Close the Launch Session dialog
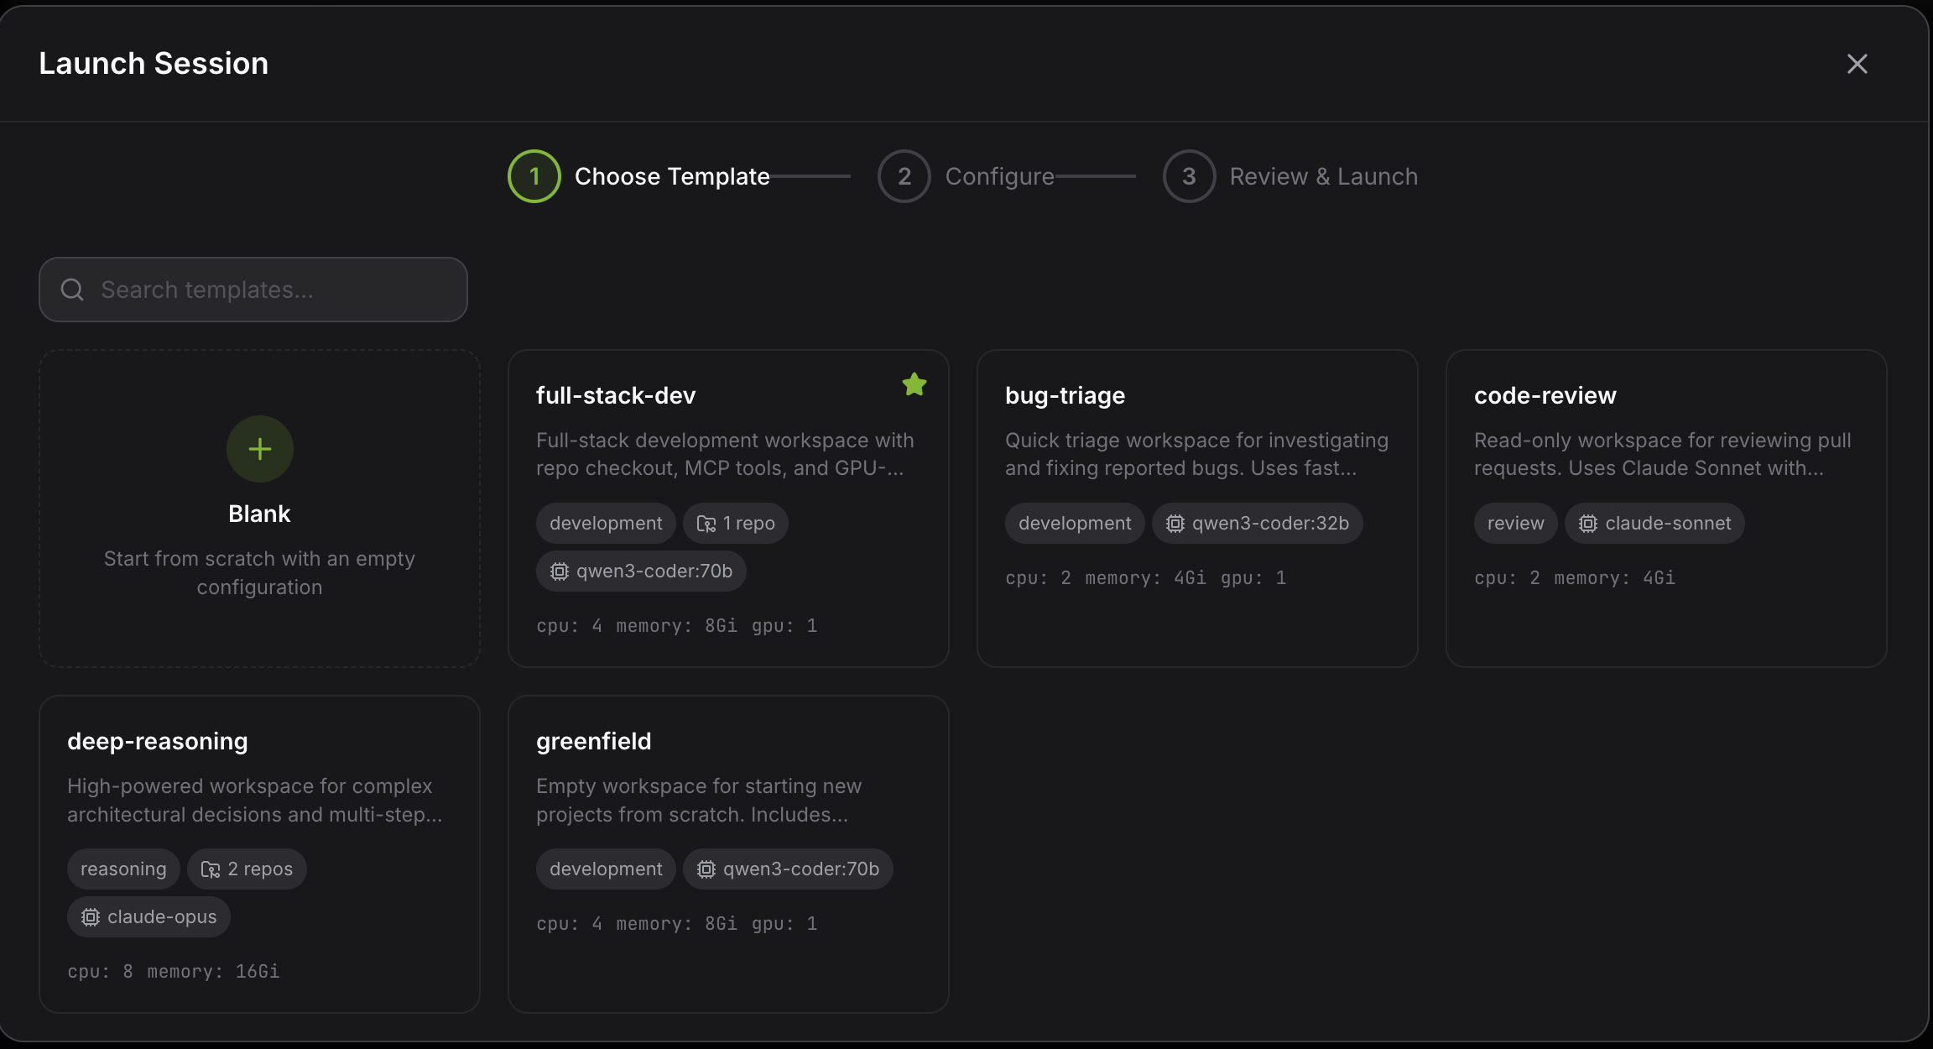1933x1049 pixels. tap(1857, 64)
